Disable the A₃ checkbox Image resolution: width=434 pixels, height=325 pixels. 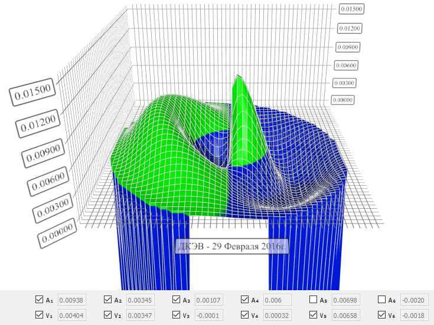click(x=177, y=300)
